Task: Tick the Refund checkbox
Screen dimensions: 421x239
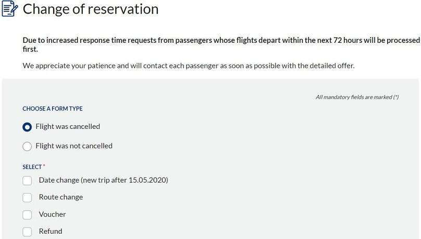Action: (27, 232)
